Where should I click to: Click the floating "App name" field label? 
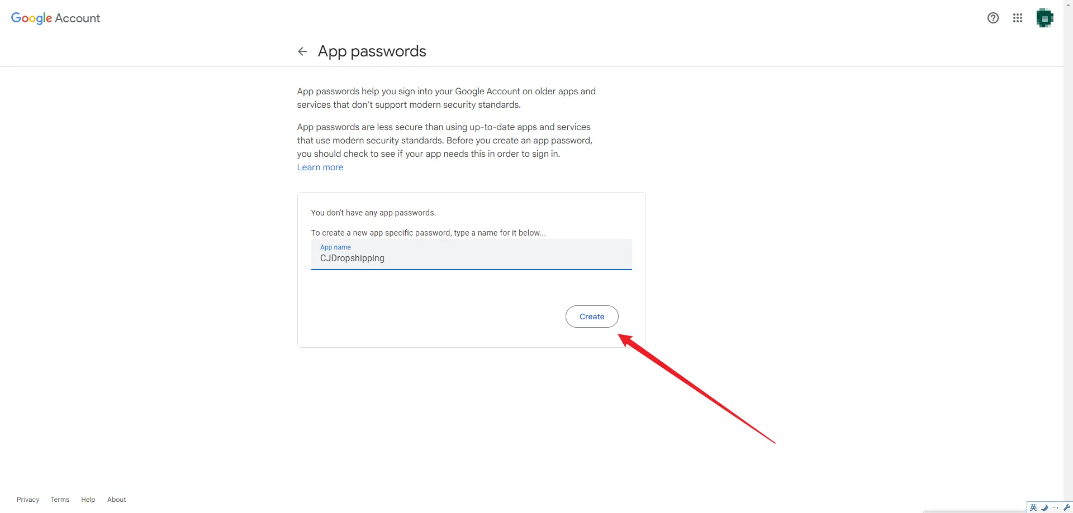click(x=335, y=247)
